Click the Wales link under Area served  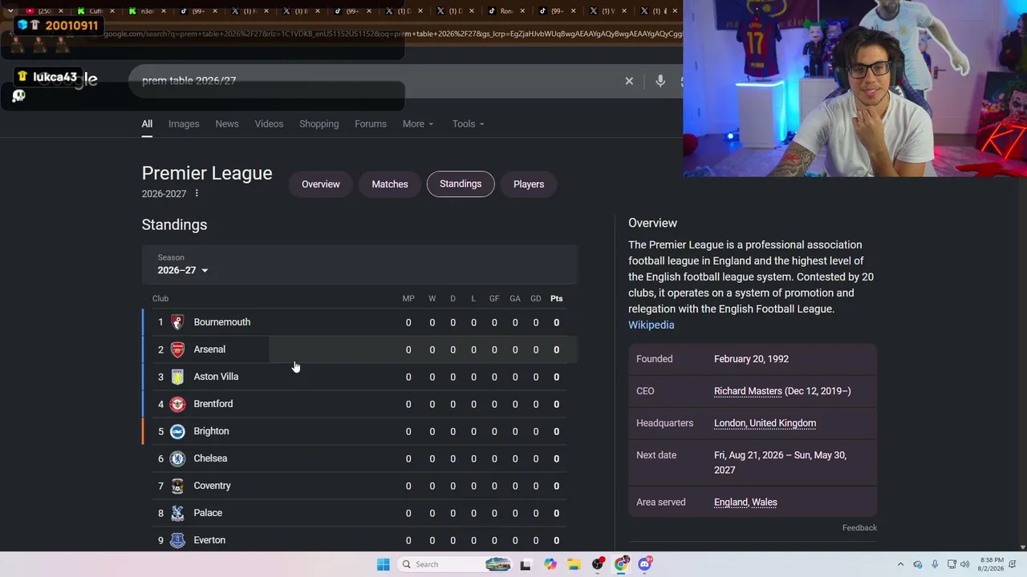point(765,502)
